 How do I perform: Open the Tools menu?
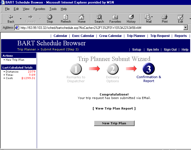[x=53, y=9]
